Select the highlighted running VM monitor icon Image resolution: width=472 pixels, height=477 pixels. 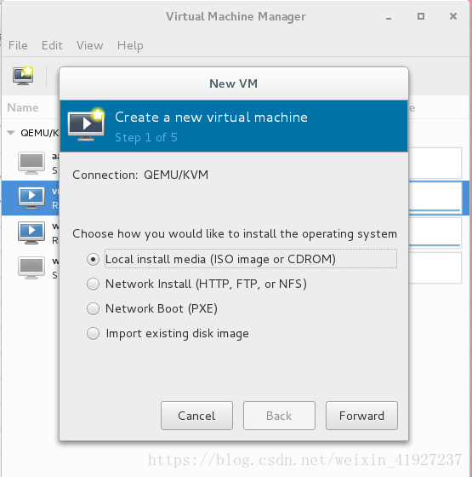pyautogui.click(x=31, y=198)
